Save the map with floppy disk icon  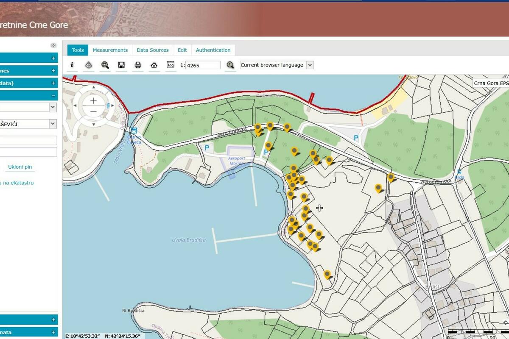[121, 65]
